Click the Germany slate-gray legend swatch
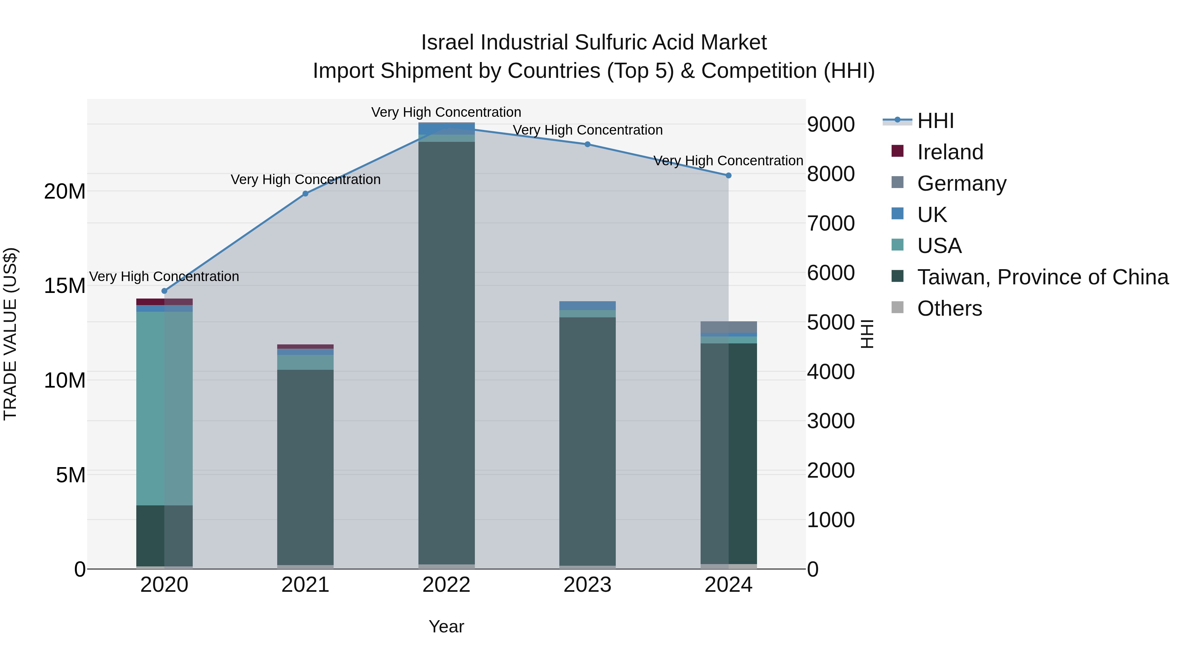The image size is (1188, 668). pos(898,182)
